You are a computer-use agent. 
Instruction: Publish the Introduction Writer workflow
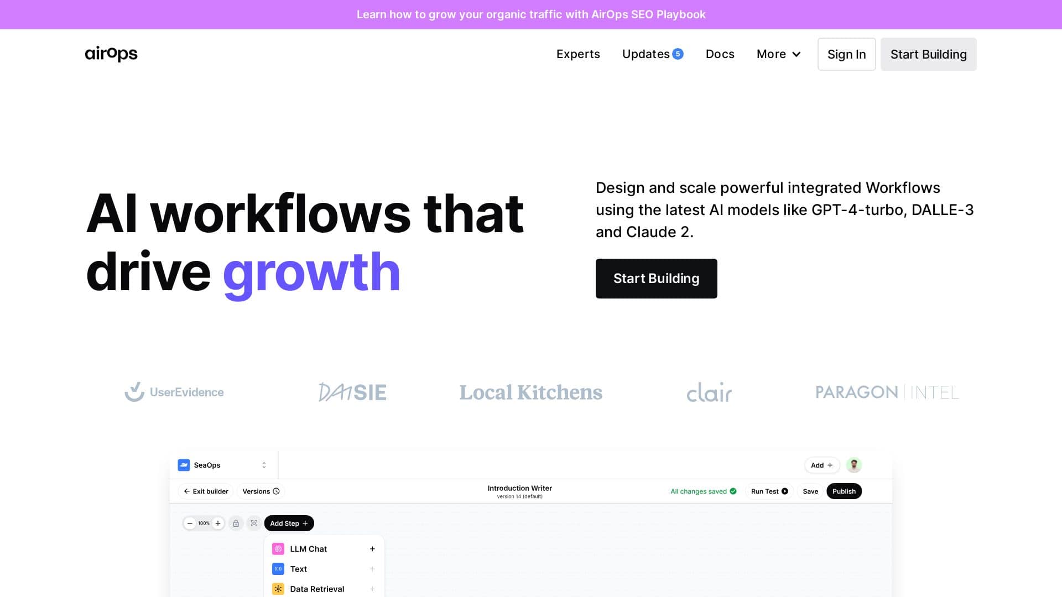pos(844,491)
